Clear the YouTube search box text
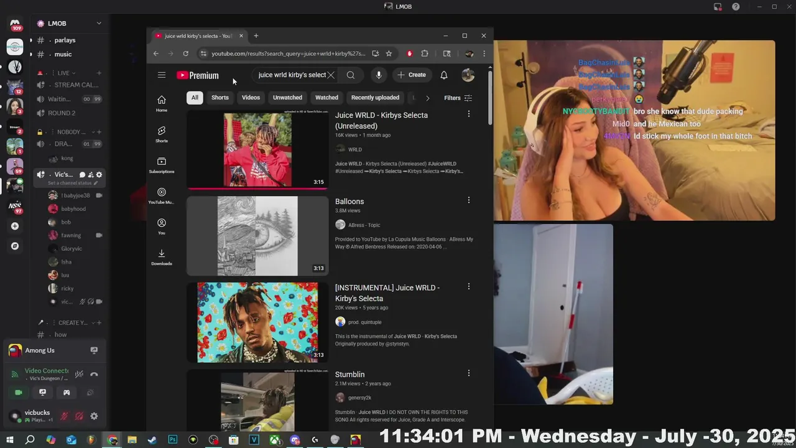The width and height of the screenshot is (796, 448). tap(331, 75)
